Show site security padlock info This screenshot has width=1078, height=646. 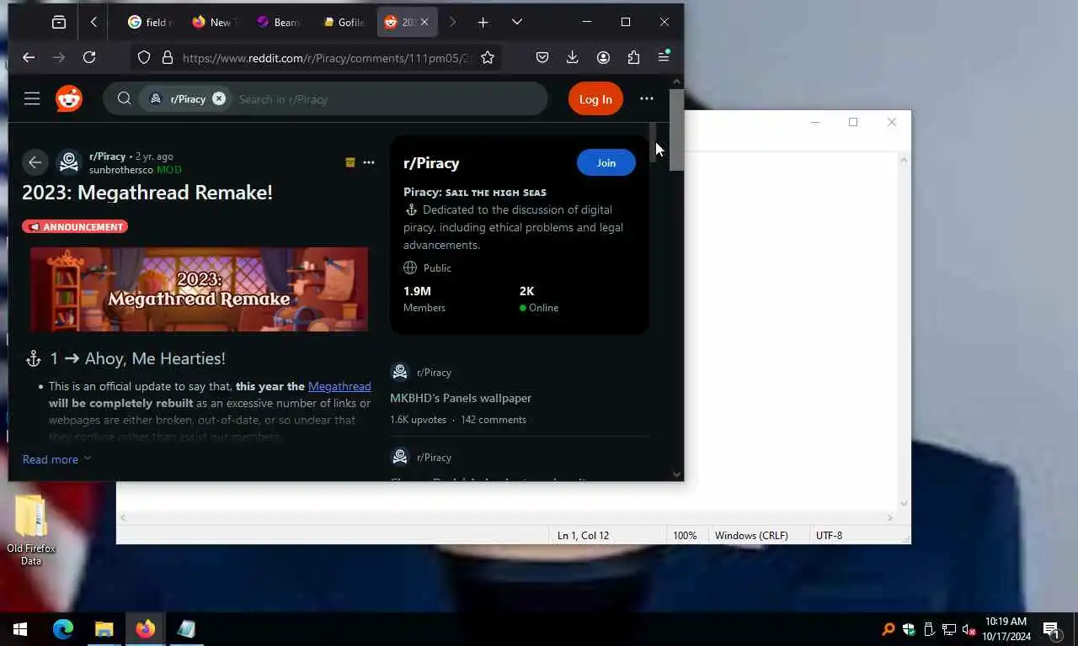pos(167,57)
